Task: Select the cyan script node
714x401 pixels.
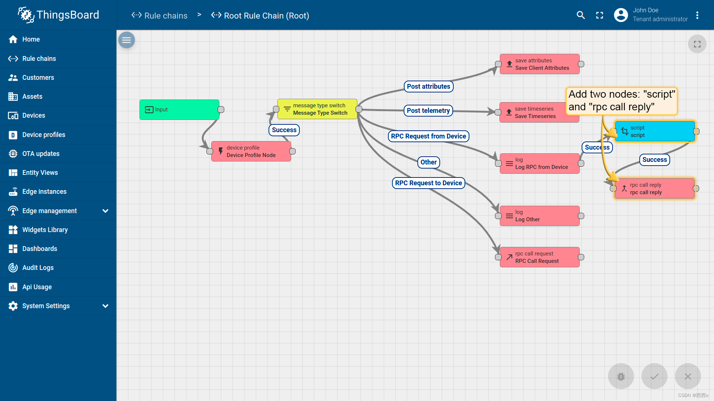Action: 654,131
